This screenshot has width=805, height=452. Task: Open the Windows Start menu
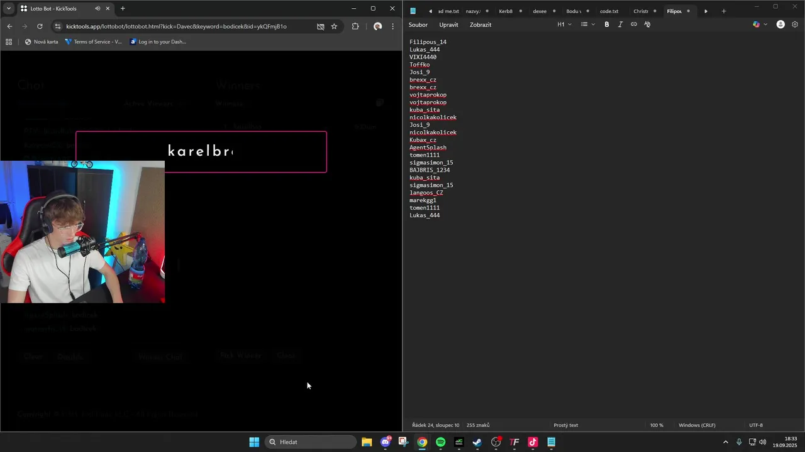254,442
